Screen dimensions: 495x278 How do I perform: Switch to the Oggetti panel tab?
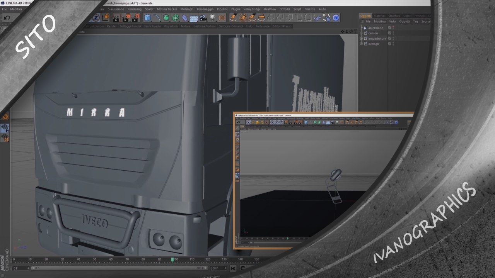[x=365, y=16]
